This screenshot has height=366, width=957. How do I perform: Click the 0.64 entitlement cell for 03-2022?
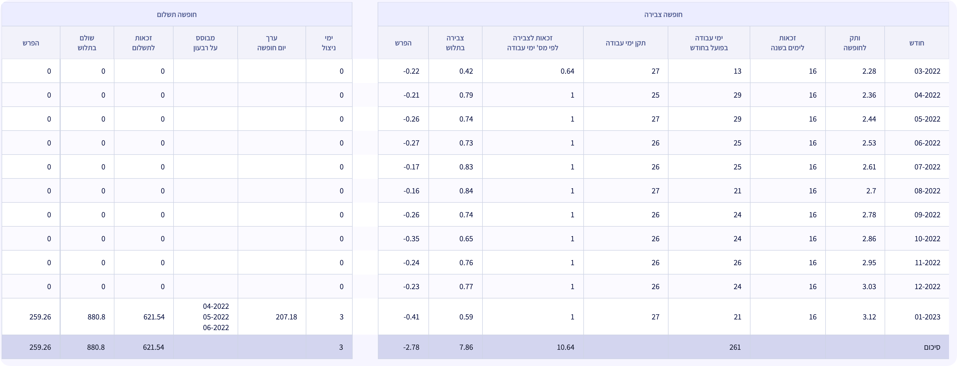pos(567,71)
